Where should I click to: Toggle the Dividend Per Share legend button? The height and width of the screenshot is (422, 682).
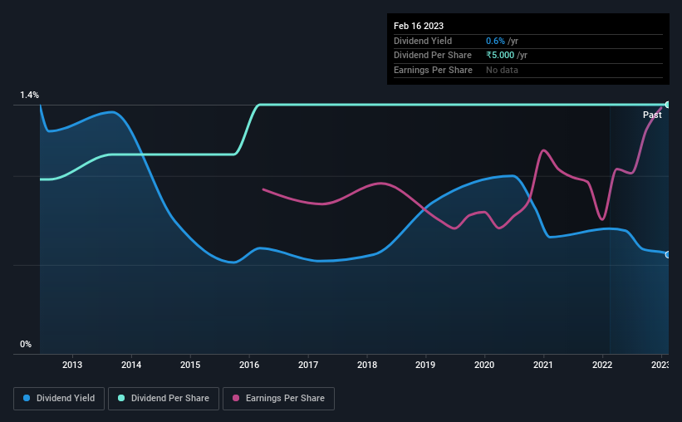164,399
